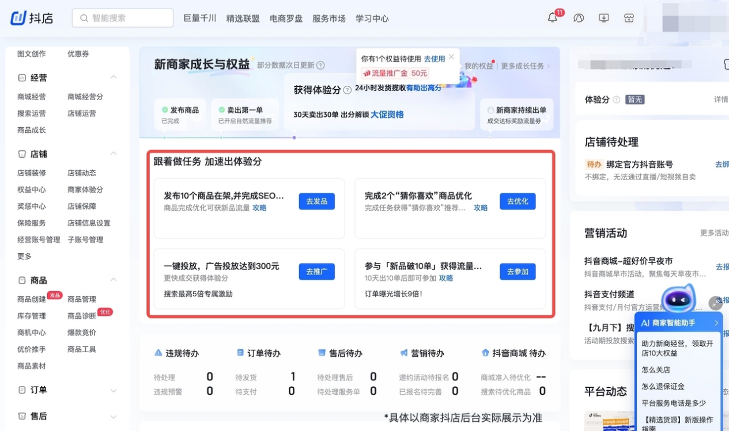729x431 pixels.
Task: Open the notifications bell icon
Action: 552,18
